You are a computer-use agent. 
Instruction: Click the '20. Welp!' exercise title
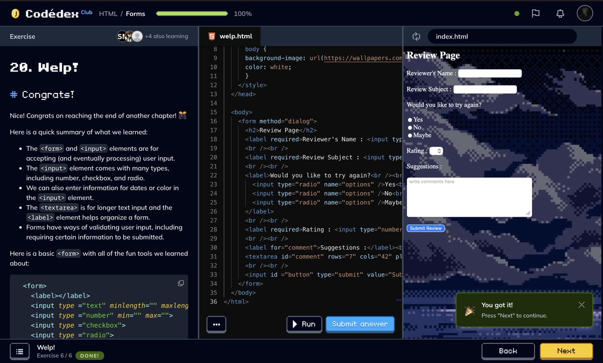[44, 68]
